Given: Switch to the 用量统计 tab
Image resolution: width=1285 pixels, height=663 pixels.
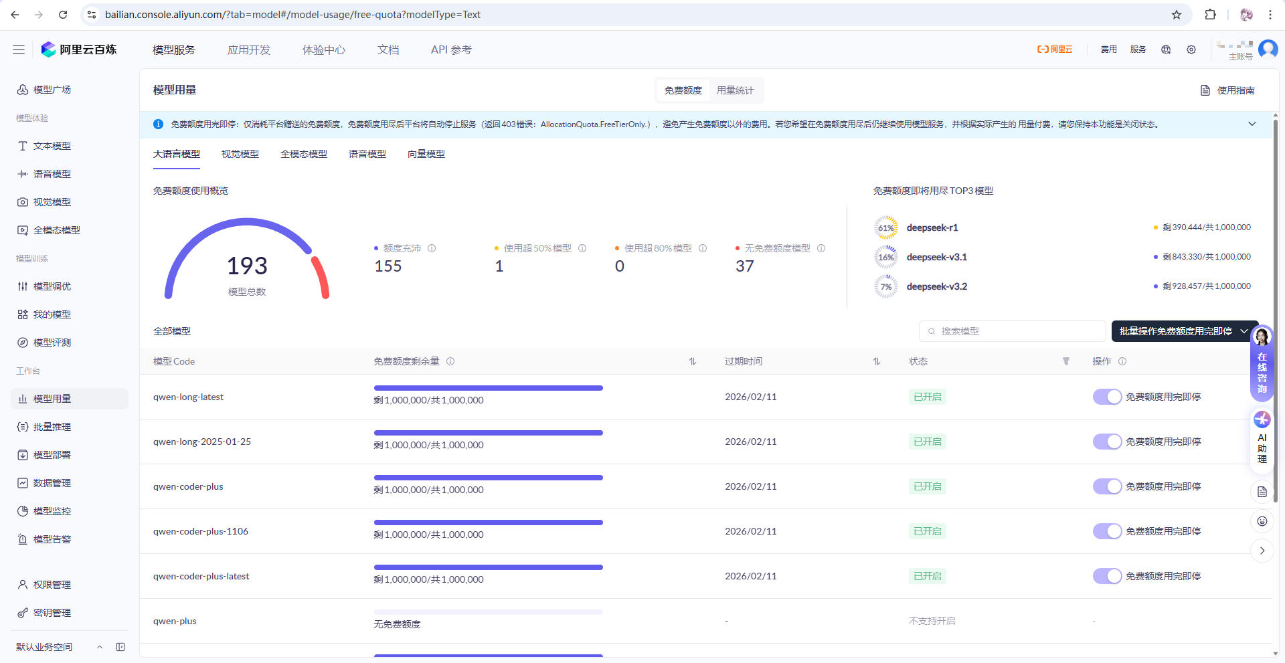Looking at the screenshot, I should [735, 90].
